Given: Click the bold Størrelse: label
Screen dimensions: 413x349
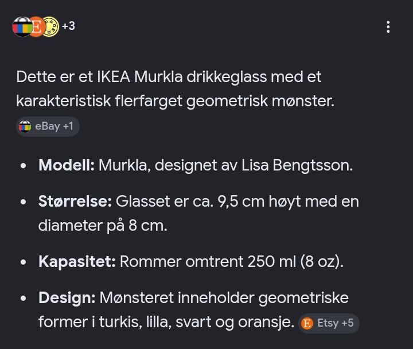Looking at the screenshot, I should pos(75,201).
